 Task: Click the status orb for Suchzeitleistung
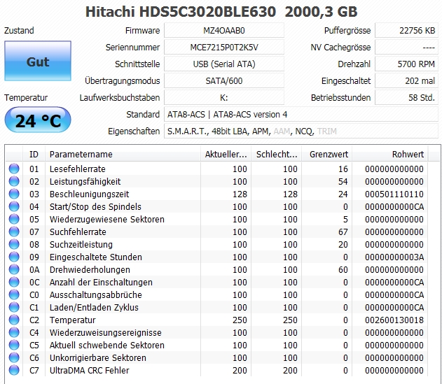(x=14, y=244)
